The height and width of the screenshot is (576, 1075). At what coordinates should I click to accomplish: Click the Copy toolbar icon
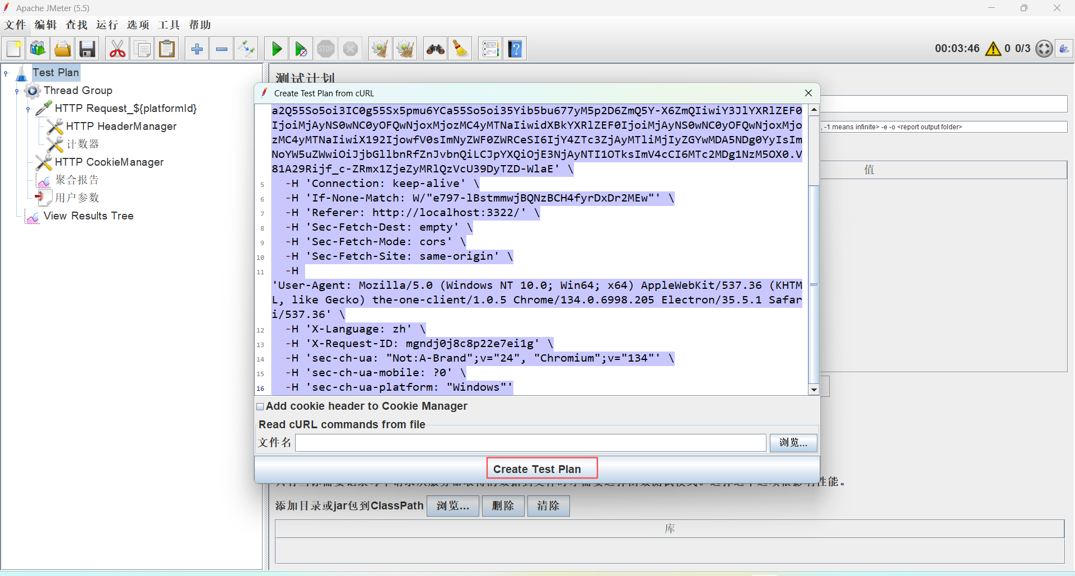click(142, 49)
